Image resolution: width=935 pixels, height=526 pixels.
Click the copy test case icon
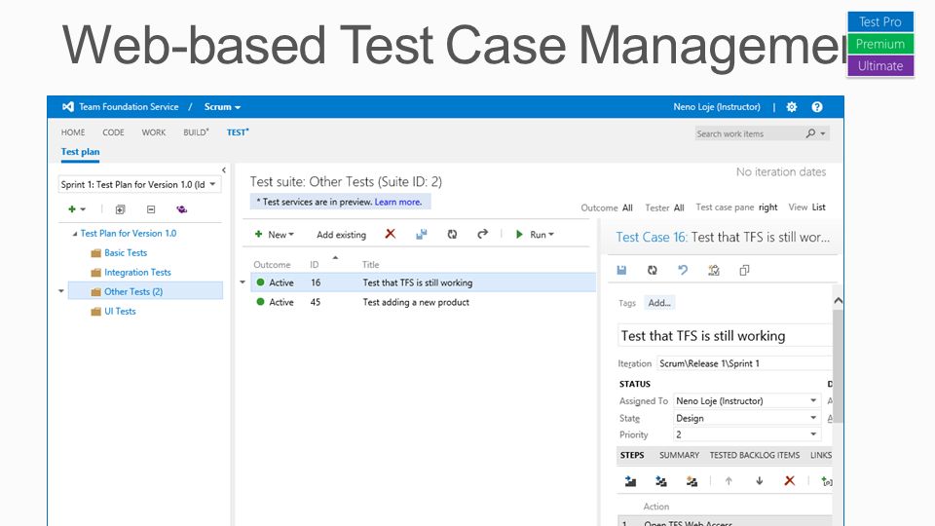tap(744, 270)
